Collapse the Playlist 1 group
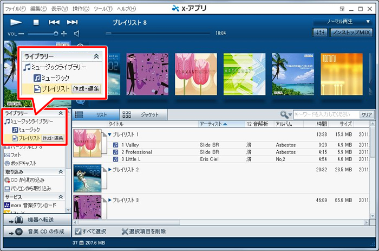This screenshot has height=251, width=379. coord(110,134)
